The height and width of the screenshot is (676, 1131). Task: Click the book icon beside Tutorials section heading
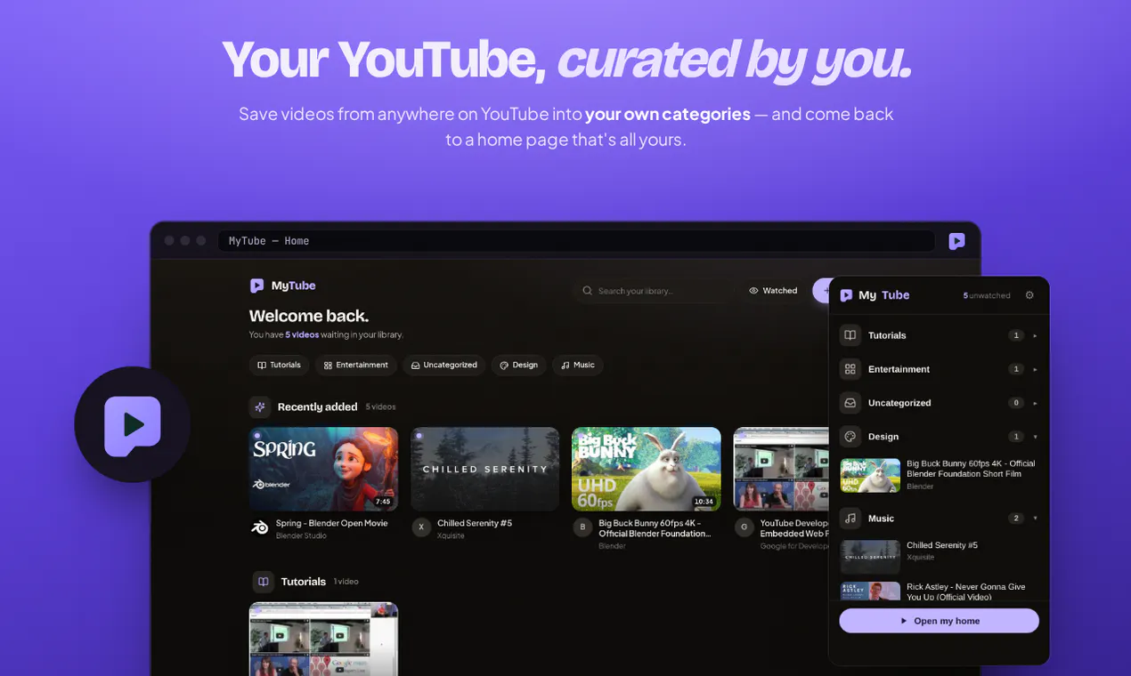click(263, 582)
